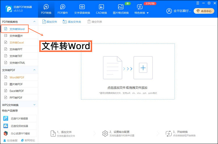218x144 pixels.
Task: Select 文件转HTML in the sidebar
Action: (x=19, y=63)
